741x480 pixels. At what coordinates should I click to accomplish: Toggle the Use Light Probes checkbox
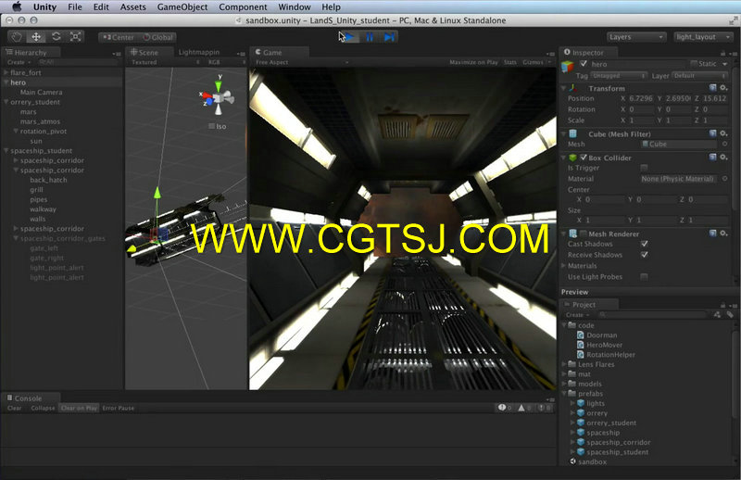tap(644, 277)
